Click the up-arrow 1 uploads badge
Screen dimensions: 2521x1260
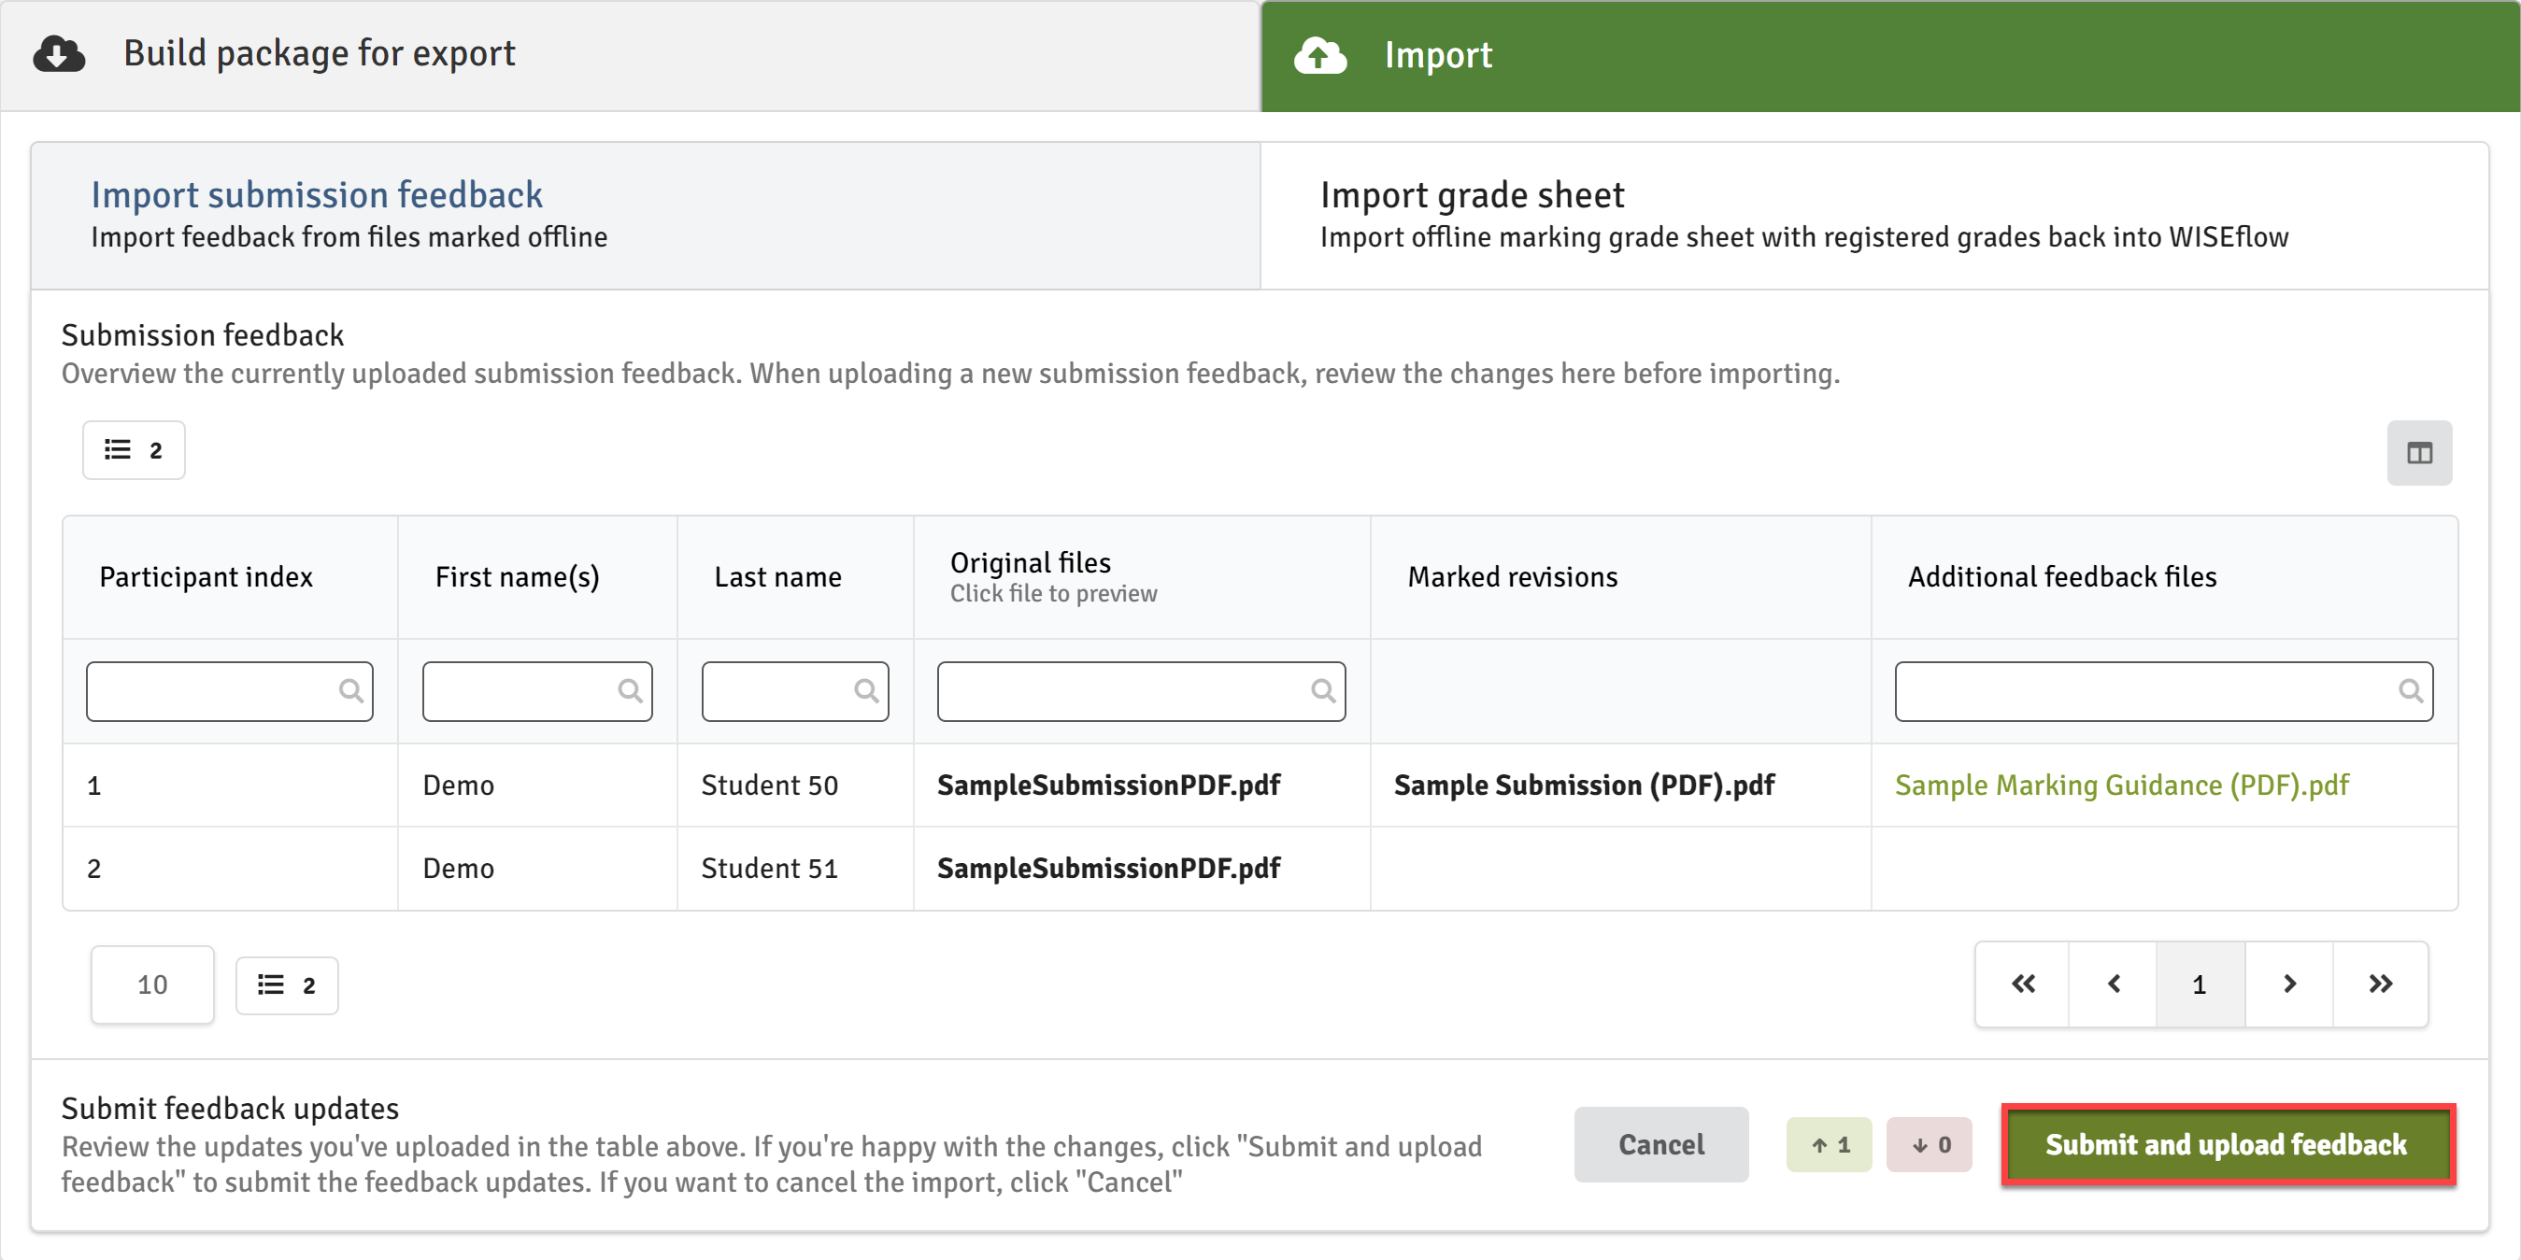1830,1144
